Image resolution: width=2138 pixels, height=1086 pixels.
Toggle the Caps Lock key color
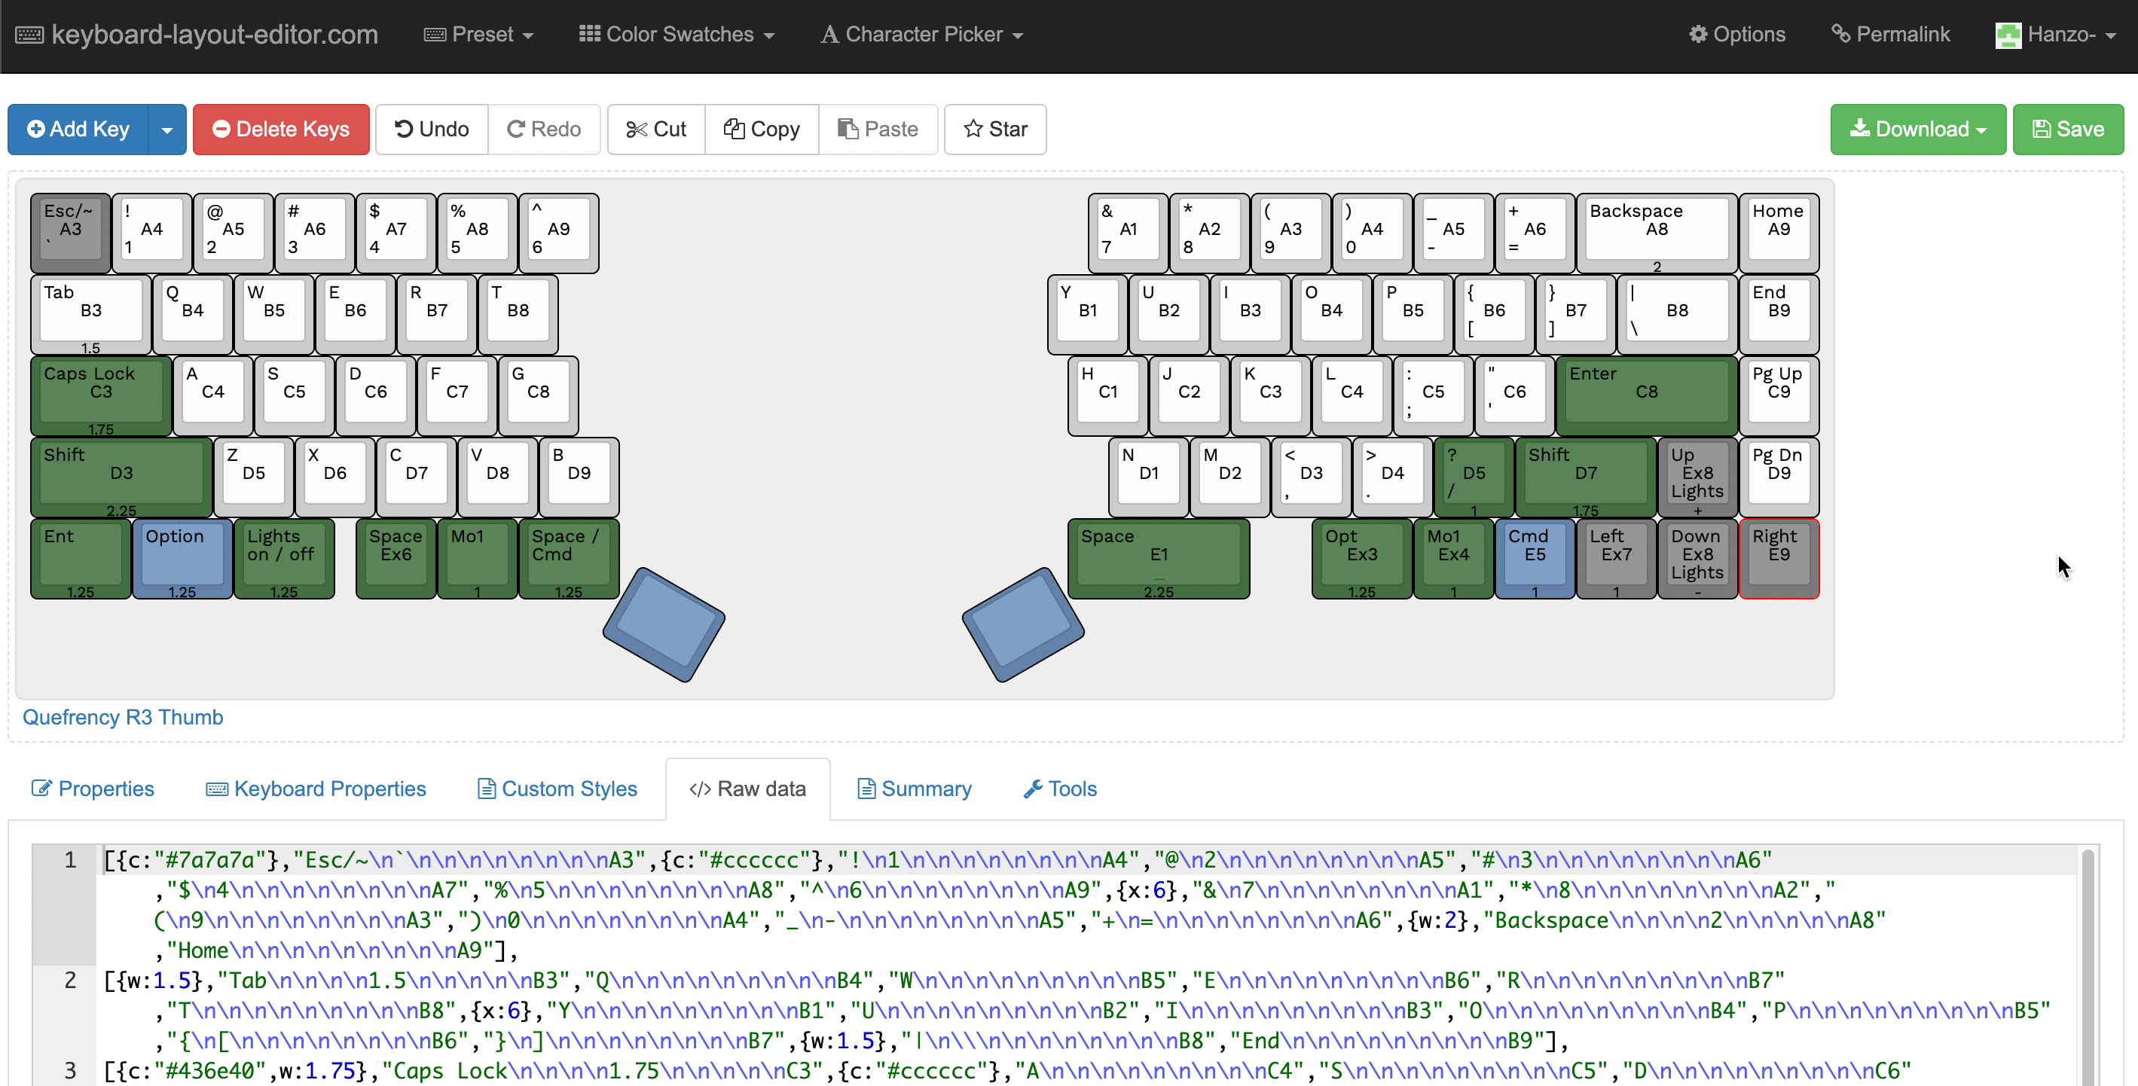[104, 393]
